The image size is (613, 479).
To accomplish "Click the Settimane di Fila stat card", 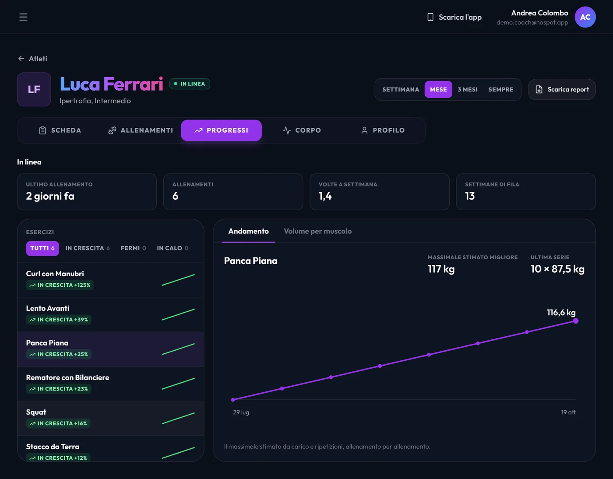I will (x=526, y=192).
